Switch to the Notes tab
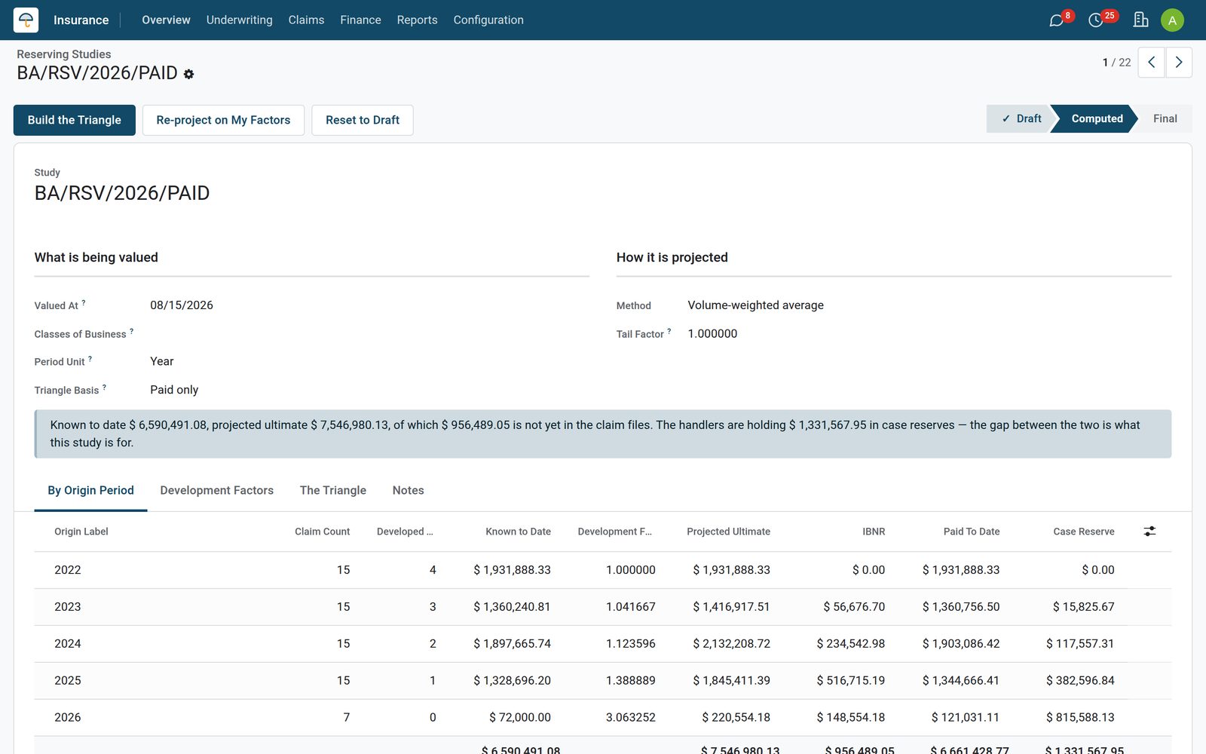The image size is (1206, 754). click(409, 490)
